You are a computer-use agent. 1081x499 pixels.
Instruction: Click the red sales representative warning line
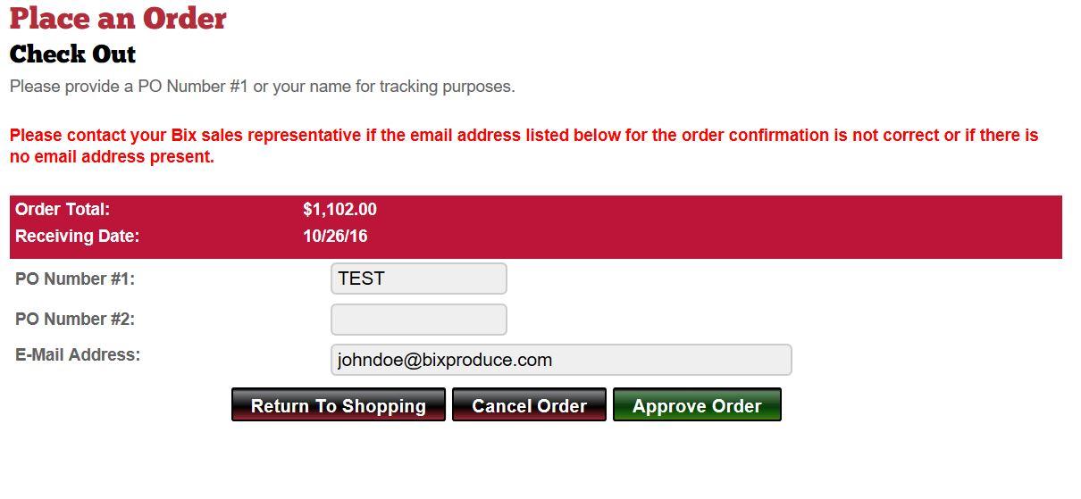524,136
